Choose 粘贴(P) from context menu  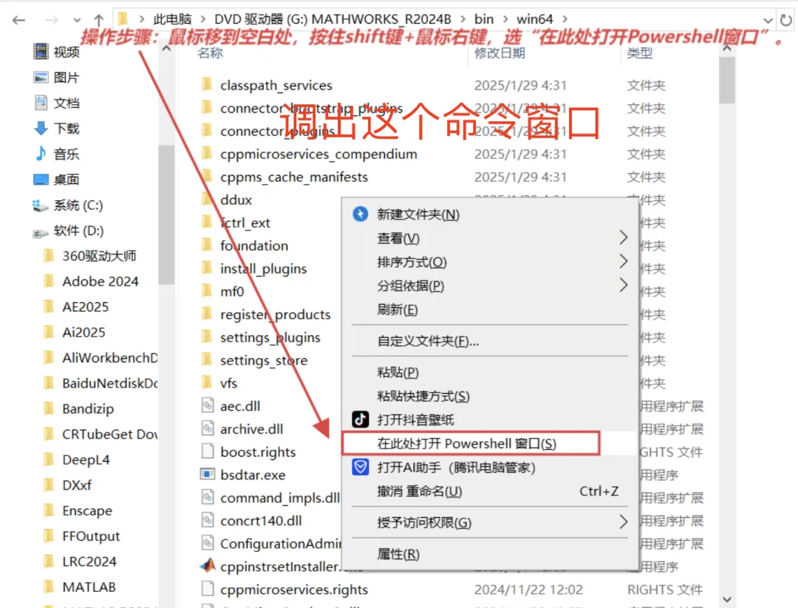490,372
